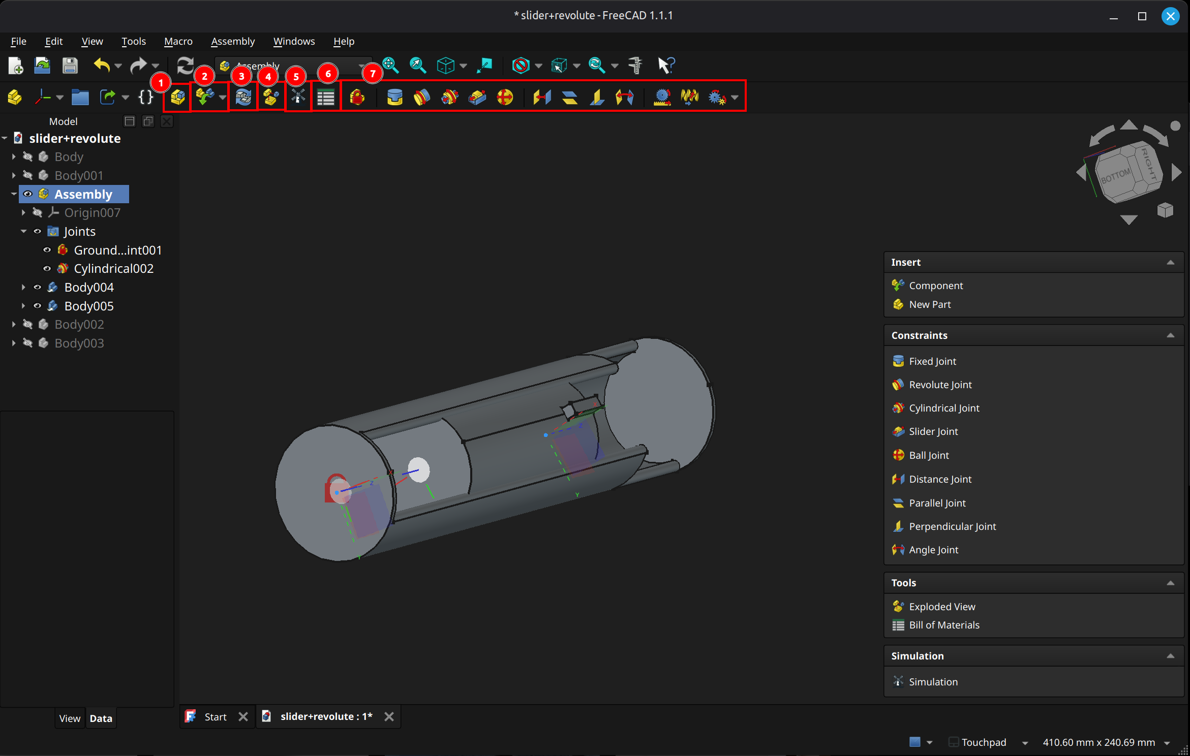Click the curly braces VarSet icon

(x=146, y=97)
